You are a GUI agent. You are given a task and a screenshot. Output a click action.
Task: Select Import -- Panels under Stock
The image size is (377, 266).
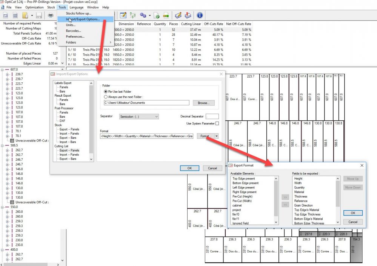pos(69,134)
